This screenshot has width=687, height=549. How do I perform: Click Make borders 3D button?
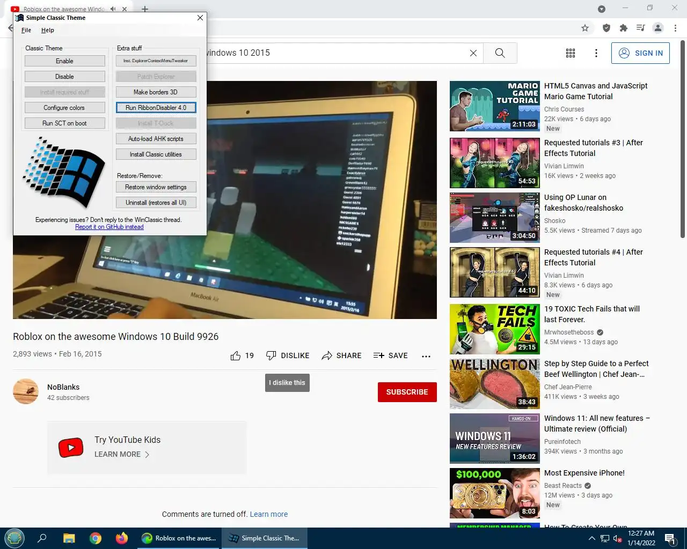click(x=156, y=92)
